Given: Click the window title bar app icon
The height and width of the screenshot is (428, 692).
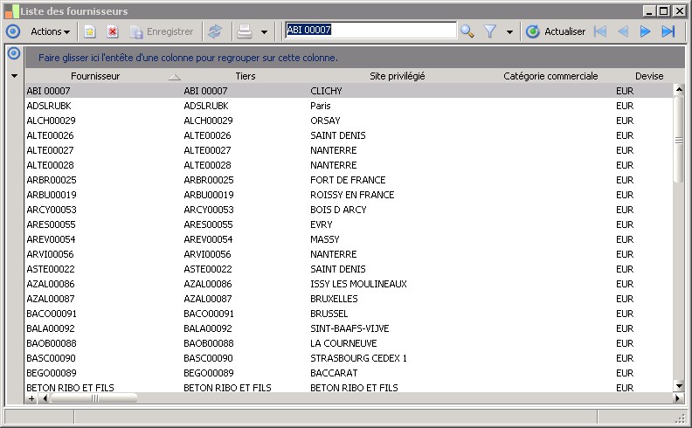Looking at the screenshot, I should [12, 11].
